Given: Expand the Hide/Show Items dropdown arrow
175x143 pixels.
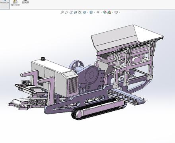Looking at the screenshot, I should pos(101,12).
